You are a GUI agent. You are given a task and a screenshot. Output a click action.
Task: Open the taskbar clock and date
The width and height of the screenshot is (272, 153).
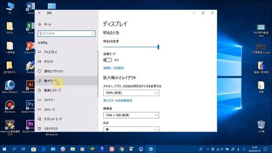pos(255,149)
